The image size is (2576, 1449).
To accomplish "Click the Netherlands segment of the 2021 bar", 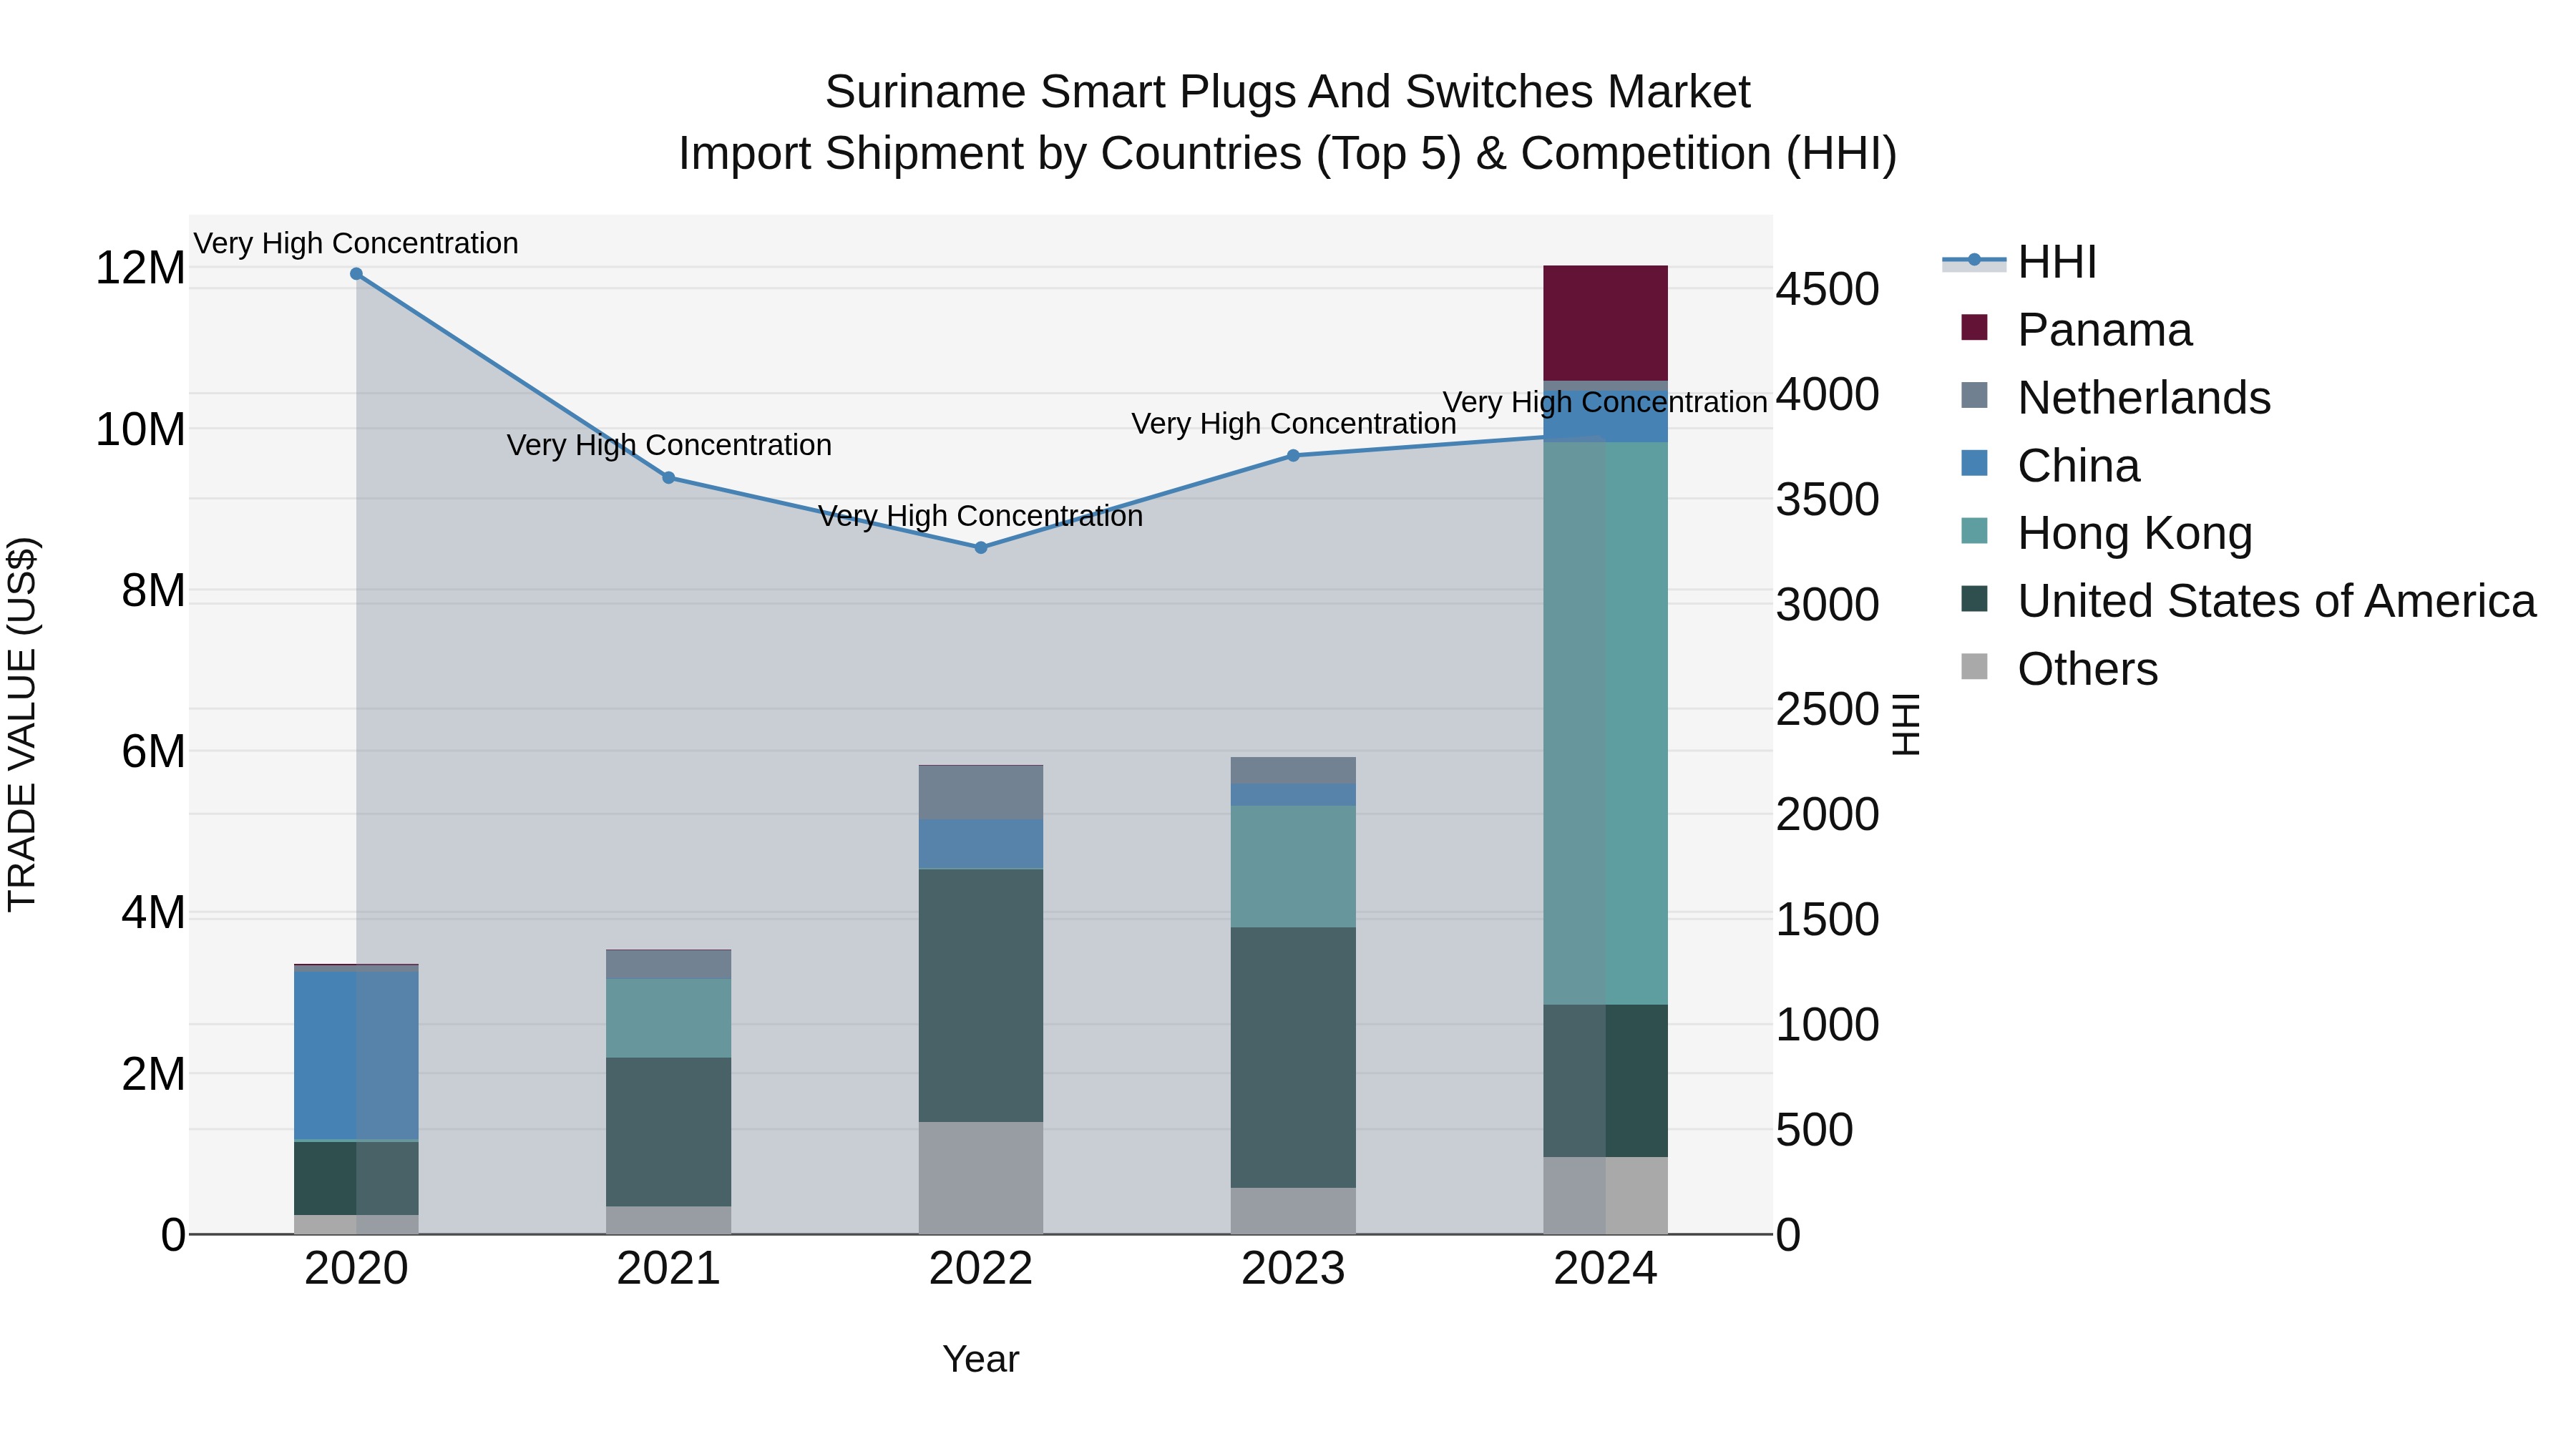I will [x=669, y=965].
